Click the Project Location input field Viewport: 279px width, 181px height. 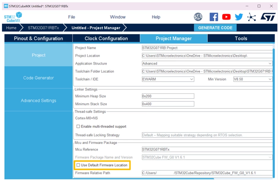click(x=207, y=56)
